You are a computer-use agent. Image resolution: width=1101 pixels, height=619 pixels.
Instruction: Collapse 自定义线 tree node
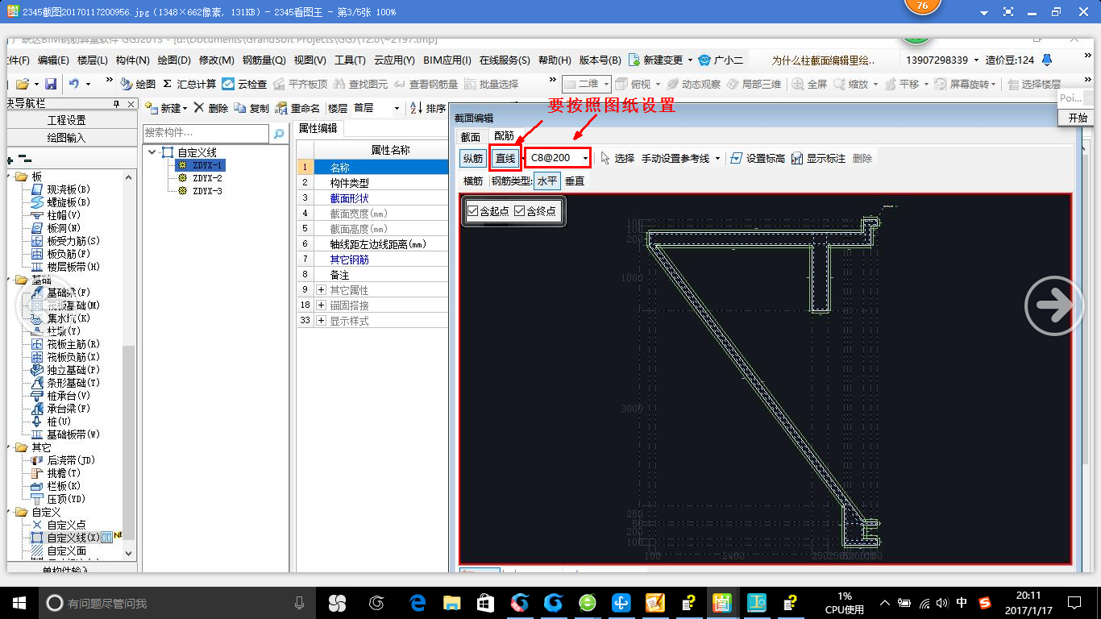(x=152, y=152)
